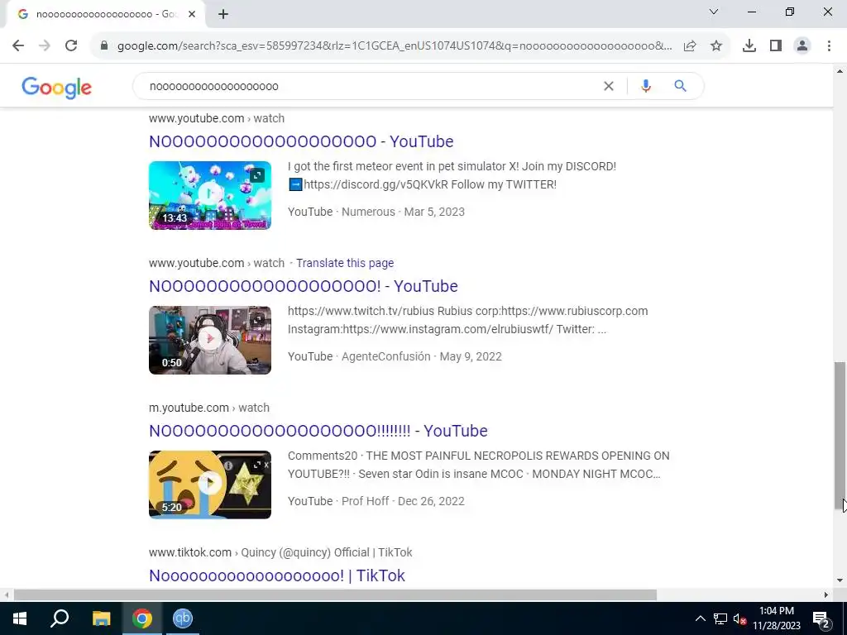
Task: Open File Explorer from taskbar
Action: (x=101, y=618)
